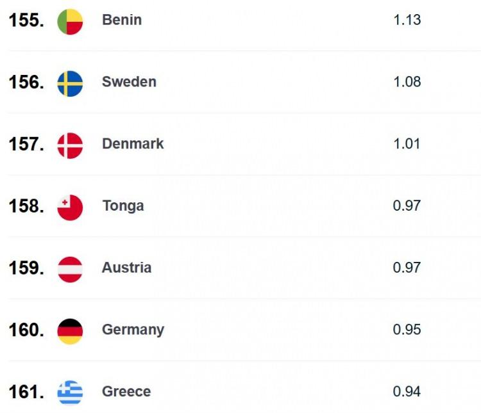Select the Austria country name
481x413 pixels.
pos(127,268)
